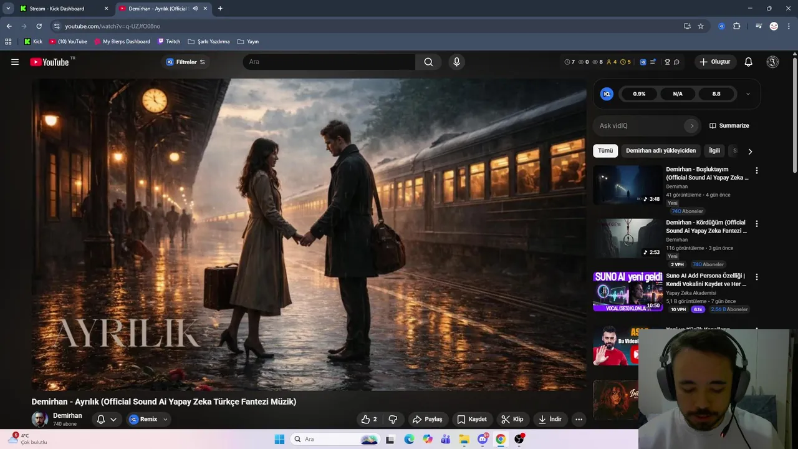Dislike the video with thumbs down
Viewport: 798px width, 449px height.
pyautogui.click(x=393, y=419)
